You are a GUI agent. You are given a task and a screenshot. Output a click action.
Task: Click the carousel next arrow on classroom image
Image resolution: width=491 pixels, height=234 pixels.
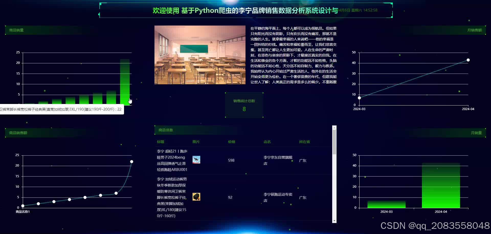[x=237, y=55]
